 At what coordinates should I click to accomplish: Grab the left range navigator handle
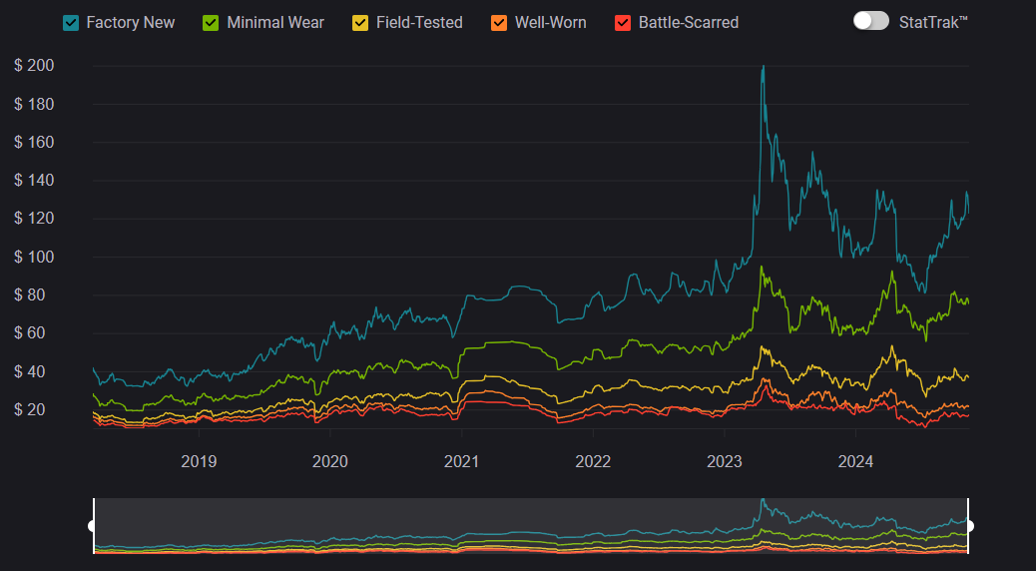pyautogui.click(x=93, y=525)
